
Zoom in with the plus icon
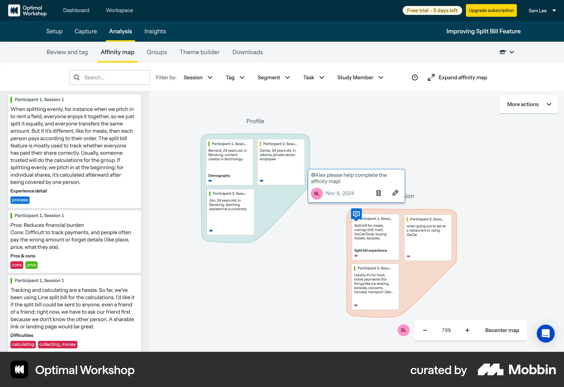coord(467,330)
